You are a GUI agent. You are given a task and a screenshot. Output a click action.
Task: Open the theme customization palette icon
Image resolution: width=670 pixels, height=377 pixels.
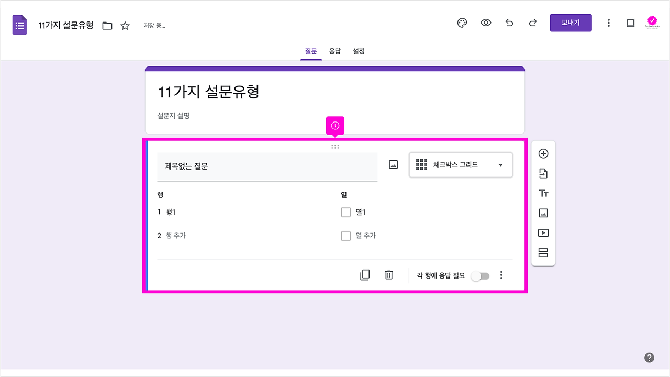[x=462, y=23]
